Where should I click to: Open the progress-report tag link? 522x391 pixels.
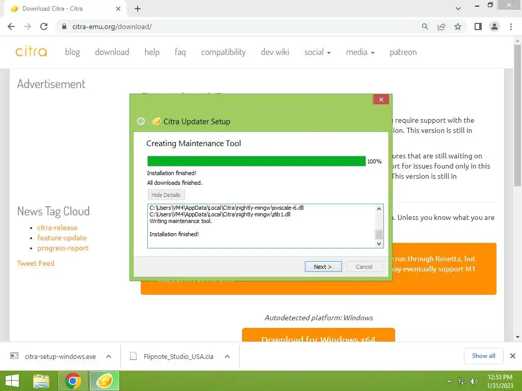point(63,248)
